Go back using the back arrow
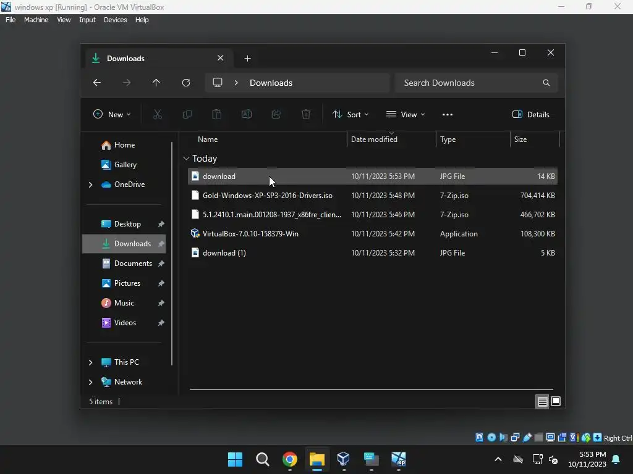Viewport: 633px width, 474px height. coord(97,83)
